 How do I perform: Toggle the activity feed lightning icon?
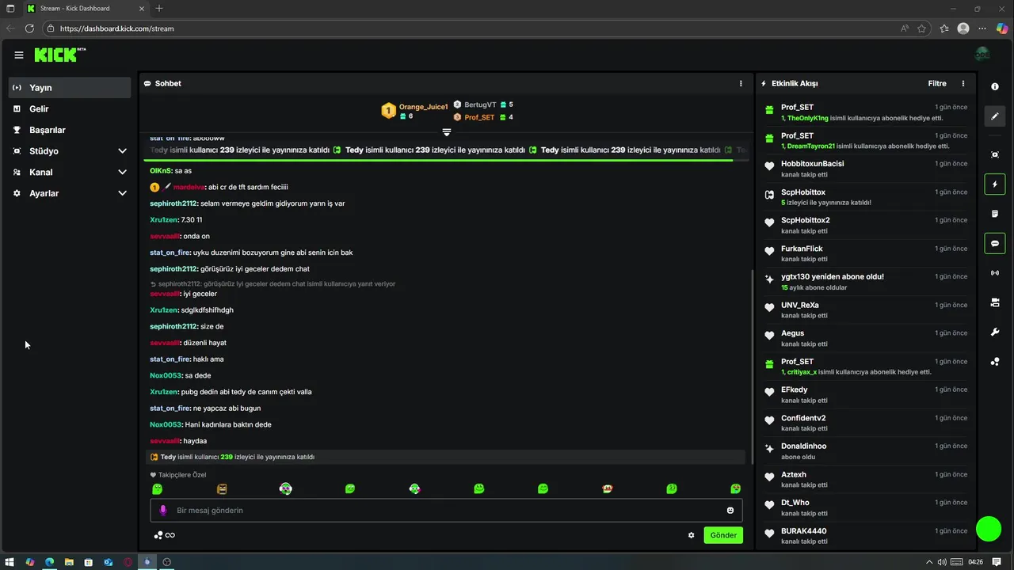tap(995, 184)
